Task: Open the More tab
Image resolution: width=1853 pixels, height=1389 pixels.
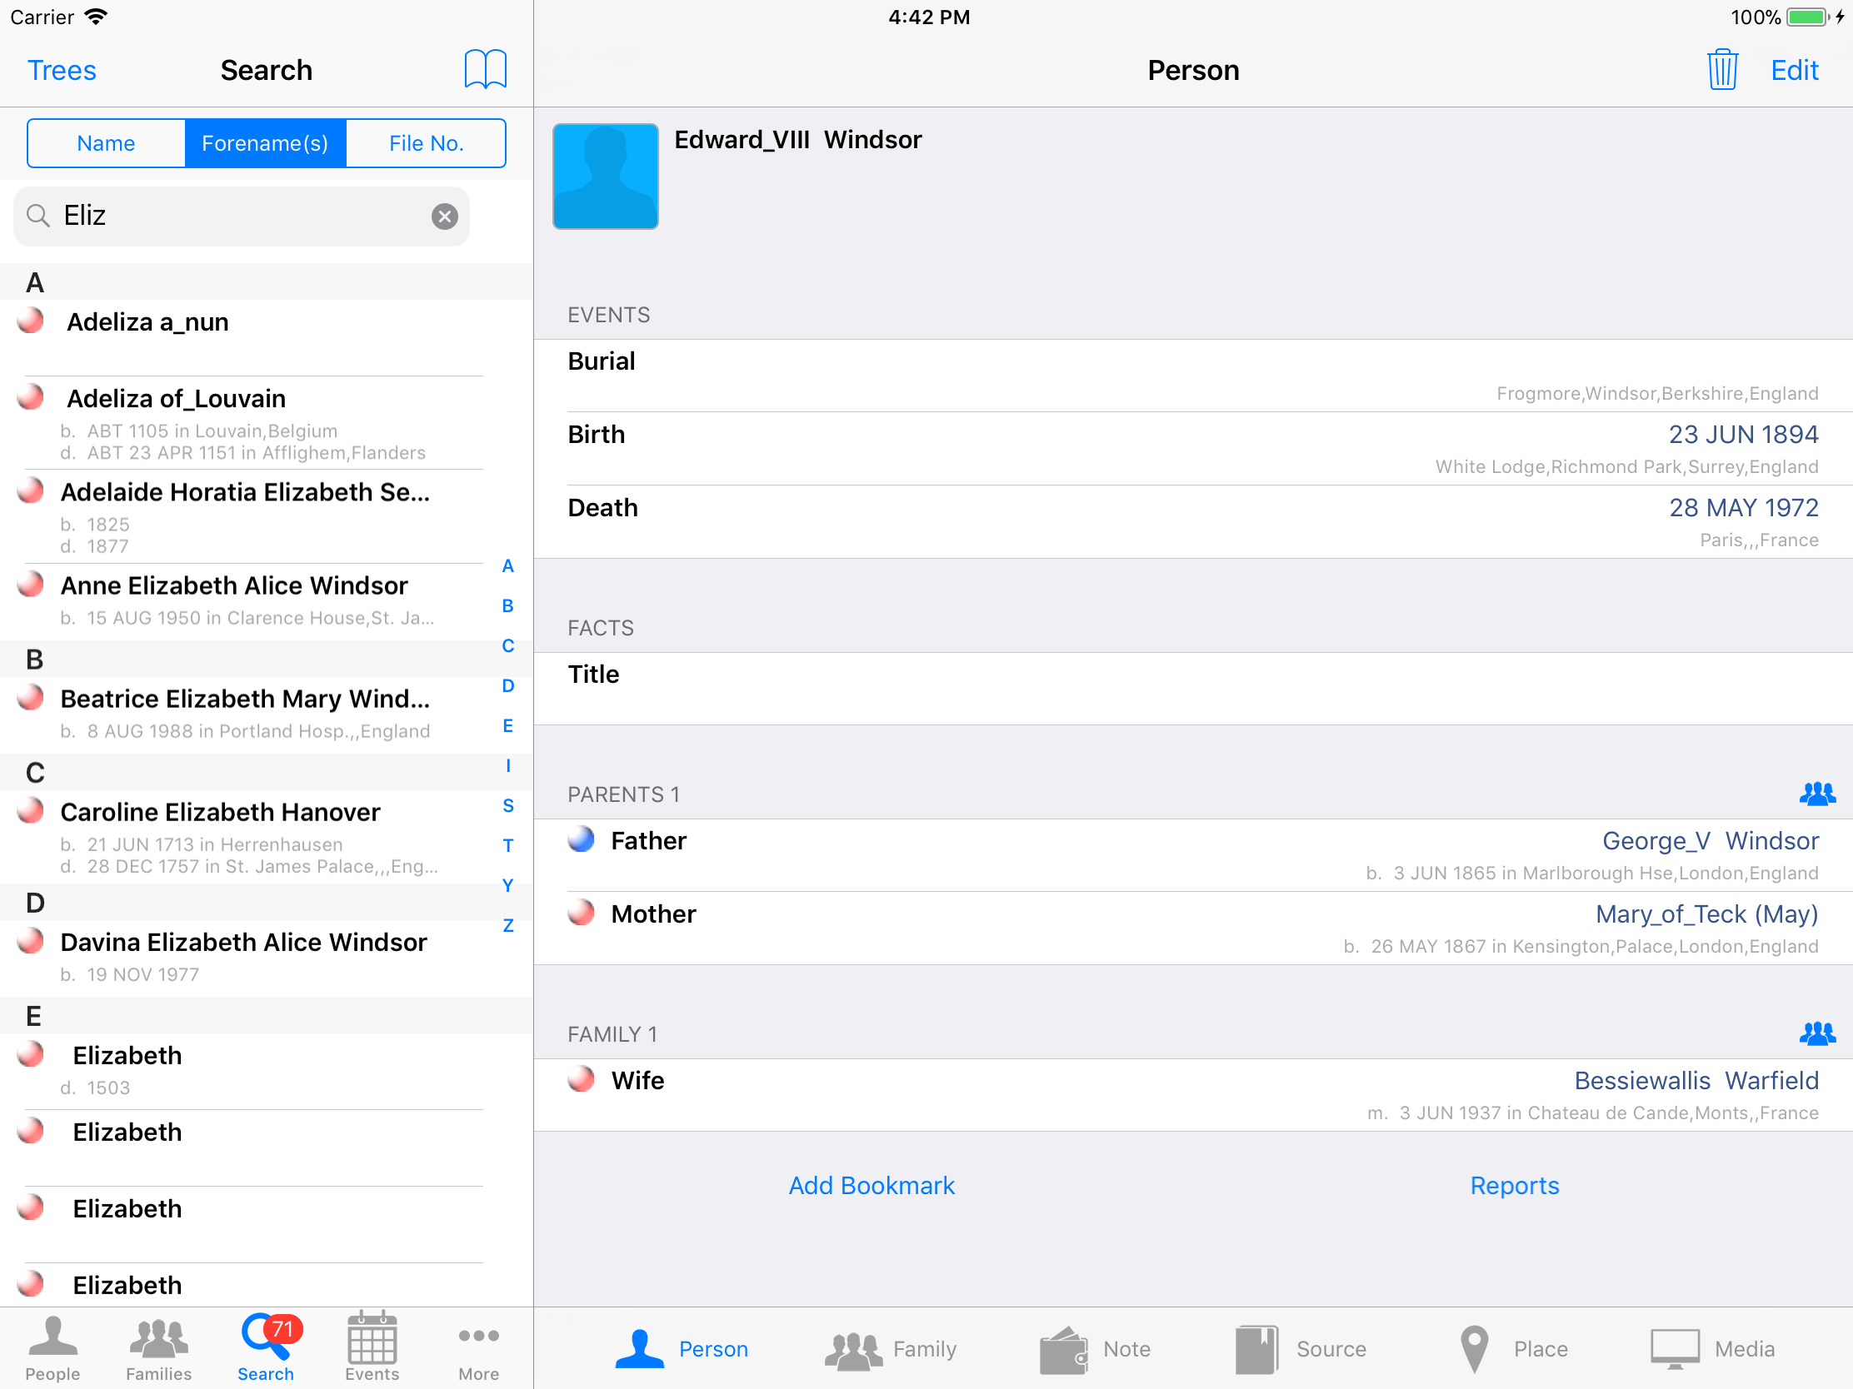Action: coord(478,1347)
